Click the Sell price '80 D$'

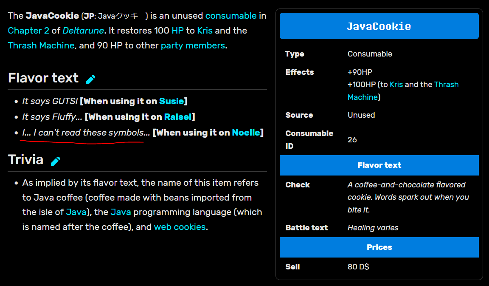click(x=358, y=266)
